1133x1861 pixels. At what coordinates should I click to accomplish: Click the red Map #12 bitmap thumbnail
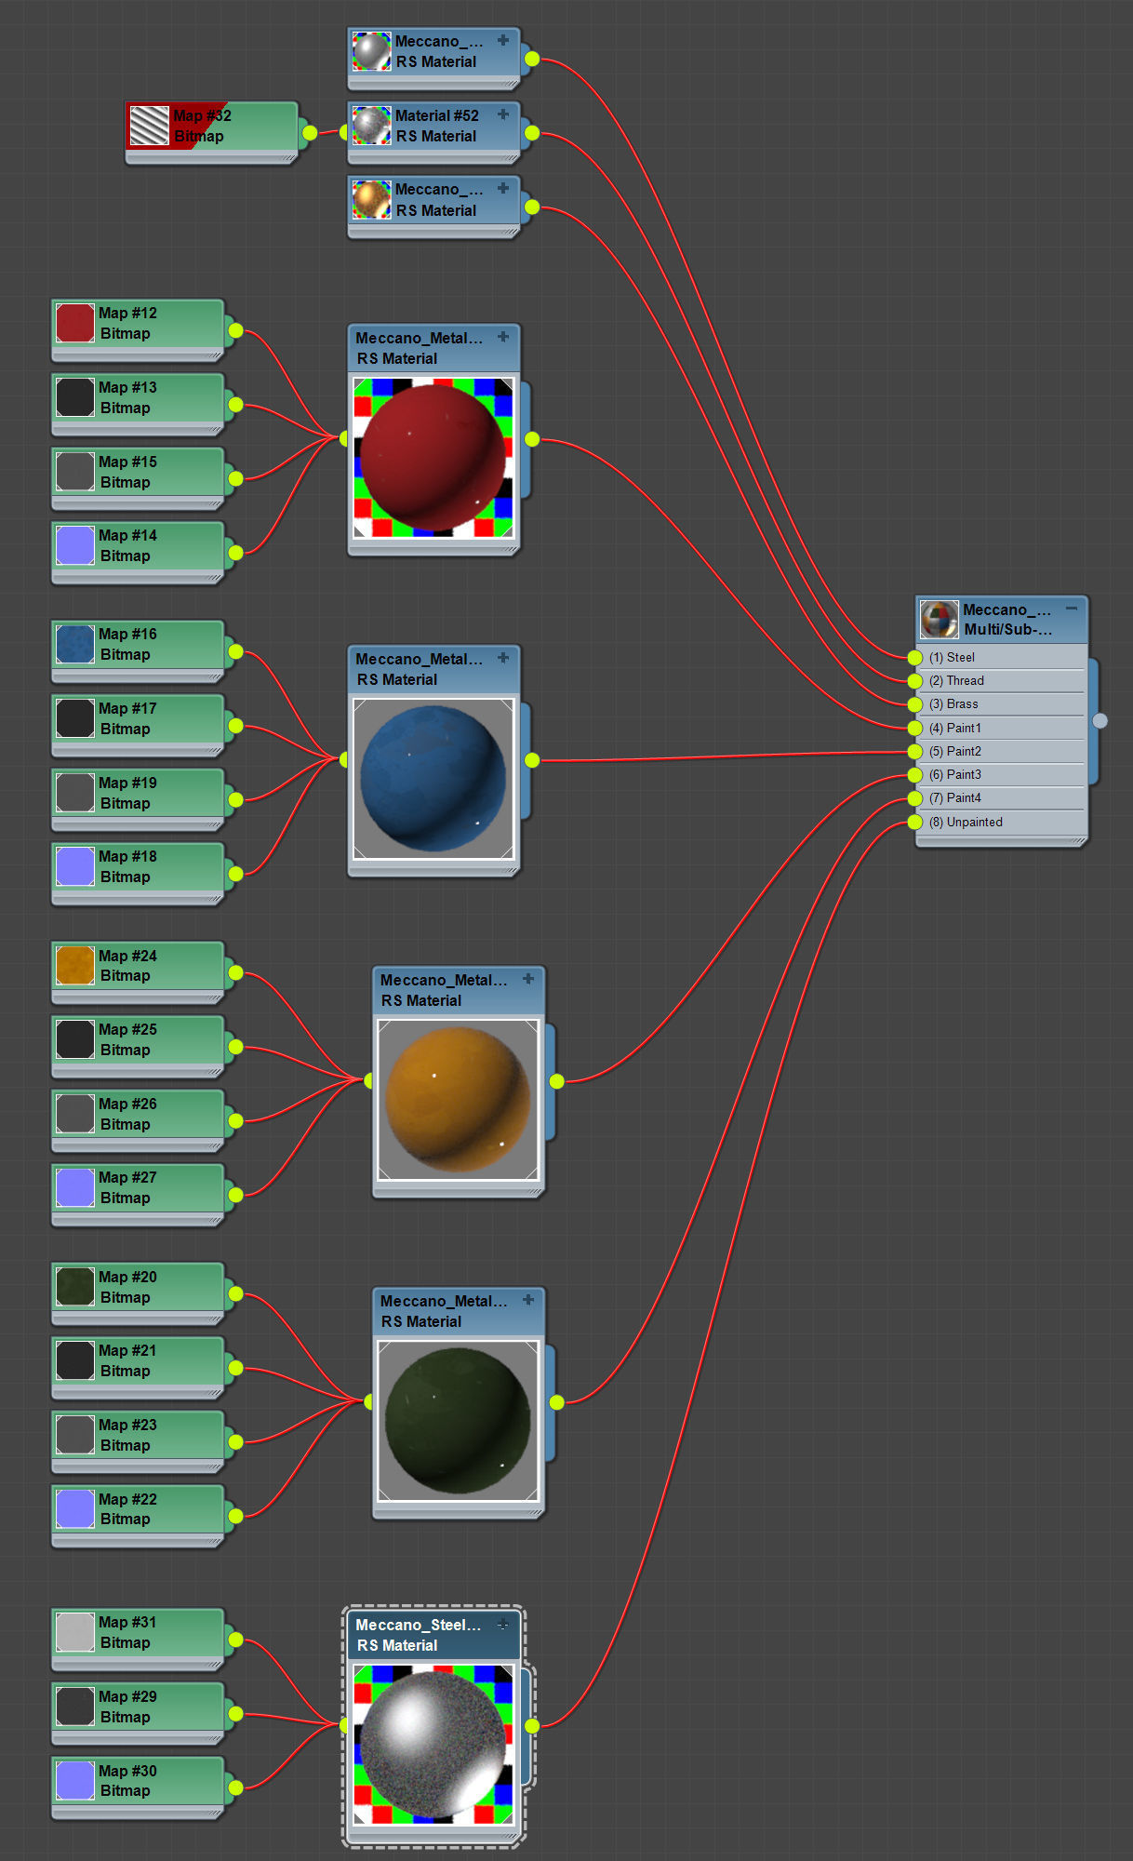(x=75, y=323)
